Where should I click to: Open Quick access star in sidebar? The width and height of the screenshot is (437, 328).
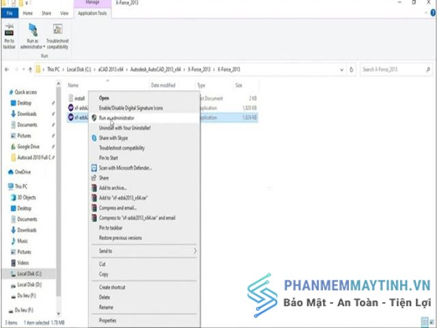(x=11, y=92)
